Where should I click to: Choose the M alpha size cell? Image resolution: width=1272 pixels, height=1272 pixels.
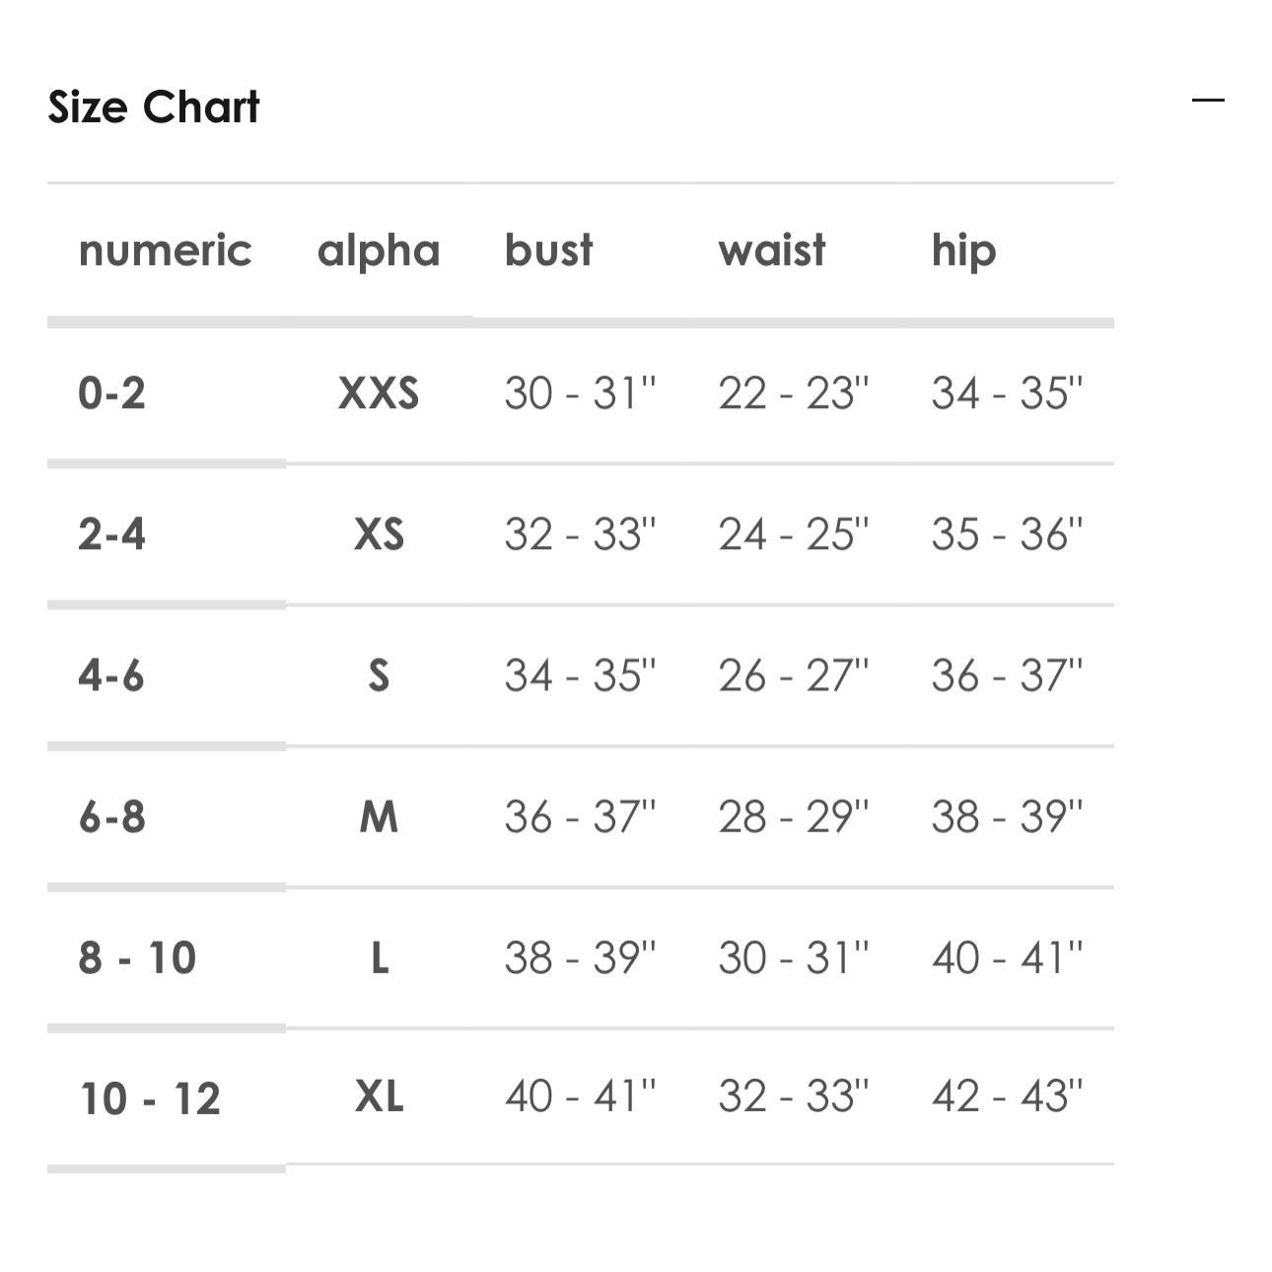click(379, 816)
